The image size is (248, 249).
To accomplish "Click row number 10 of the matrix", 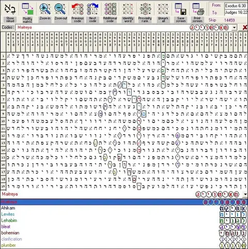I will pos(3,121).
